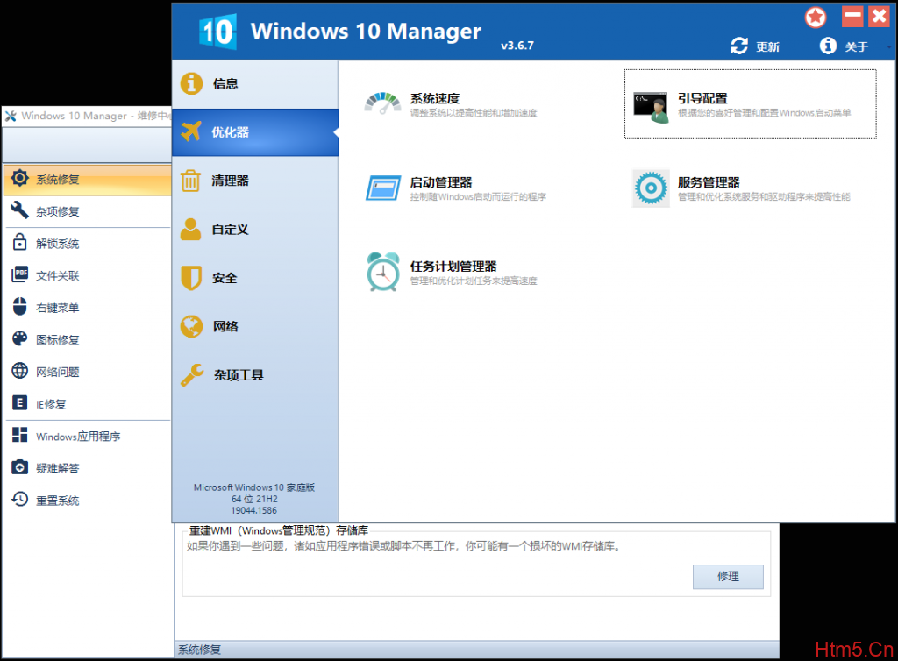Click the Windows 10 Manager logo icon

pos(217,32)
